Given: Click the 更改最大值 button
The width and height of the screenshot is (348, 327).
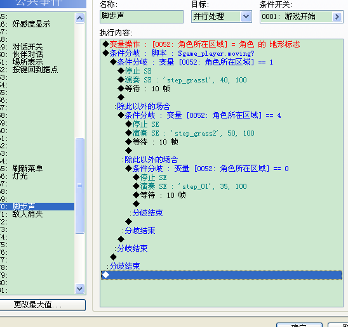Looking at the screenshot, I should click(42, 305).
